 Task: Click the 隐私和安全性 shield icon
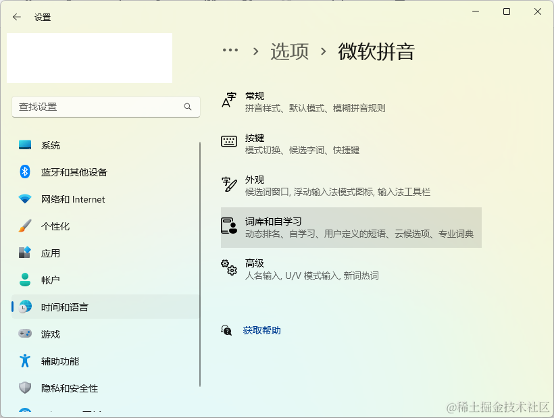pyautogui.click(x=24, y=388)
